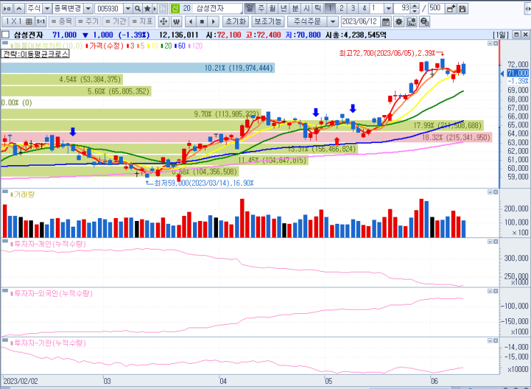The height and width of the screenshot is (389, 531).
Task: Select interval preset 1 button
Action: (330, 9)
